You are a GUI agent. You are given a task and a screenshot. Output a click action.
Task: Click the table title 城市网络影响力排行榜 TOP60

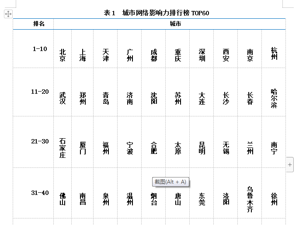(156, 13)
